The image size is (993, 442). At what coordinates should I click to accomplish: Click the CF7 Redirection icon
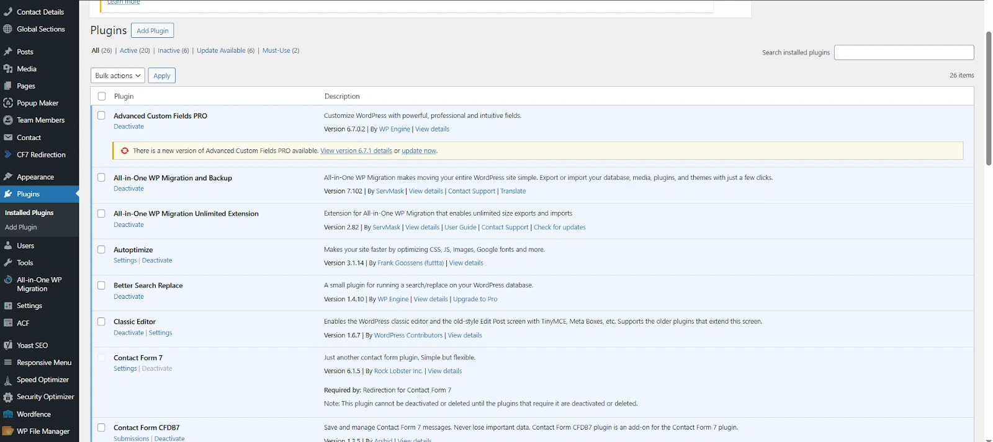pos(7,155)
